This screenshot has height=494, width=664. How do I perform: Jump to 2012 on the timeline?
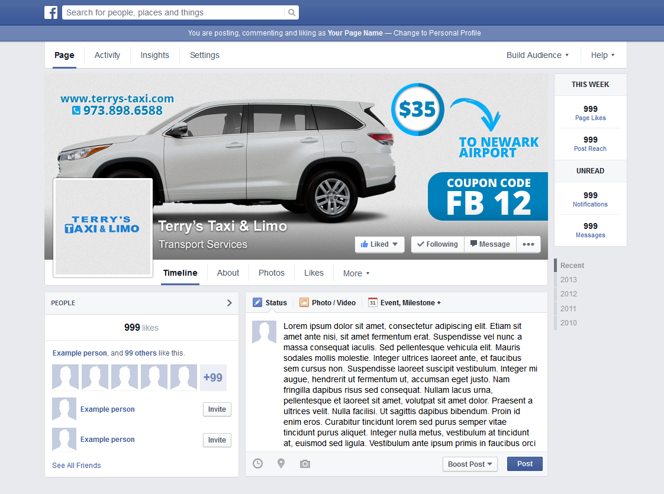[x=569, y=294]
